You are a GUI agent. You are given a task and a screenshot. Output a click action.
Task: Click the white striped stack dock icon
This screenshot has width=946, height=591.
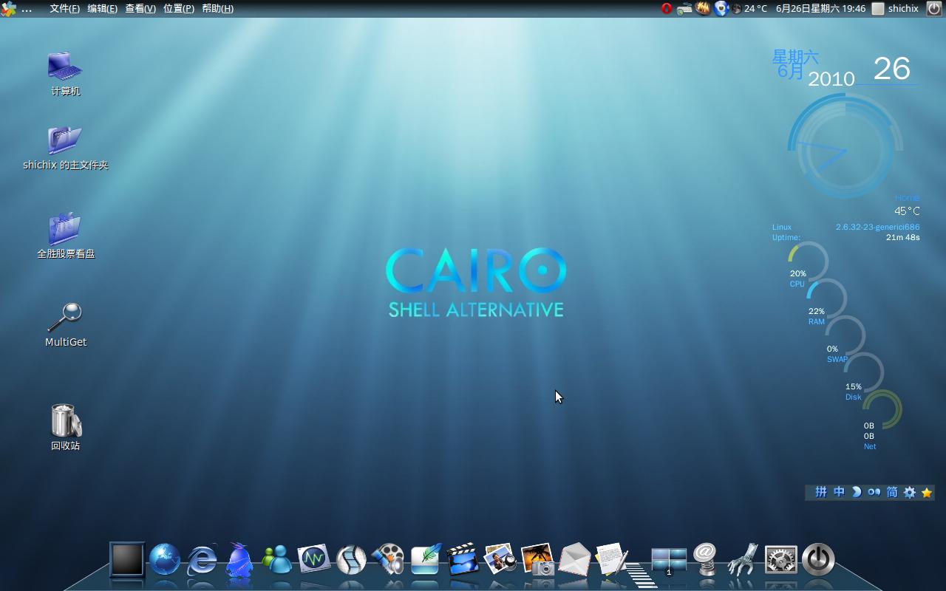(x=640, y=574)
